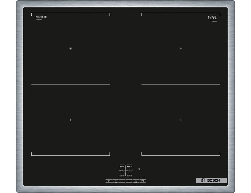251x193 pixels.
Task: Toggle the left combi zone link
Action: click(x=116, y=181)
